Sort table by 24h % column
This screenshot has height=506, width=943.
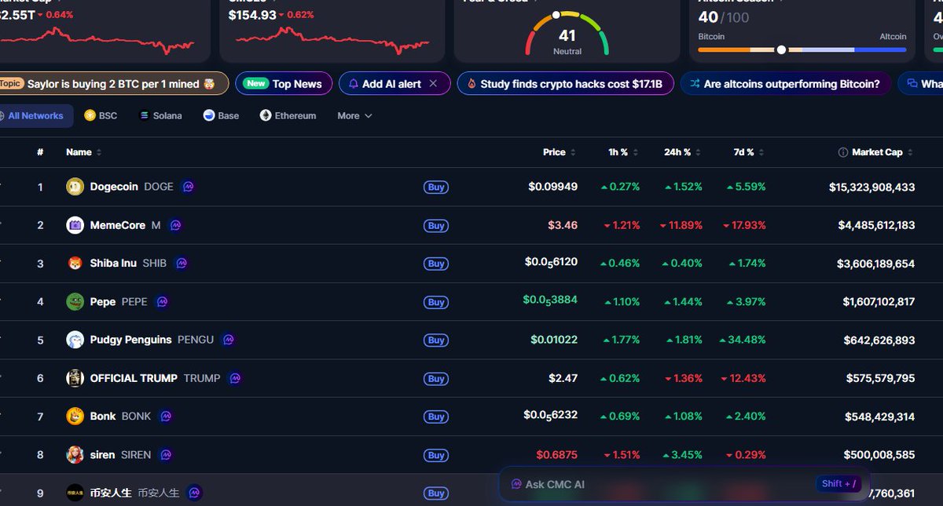point(683,152)
